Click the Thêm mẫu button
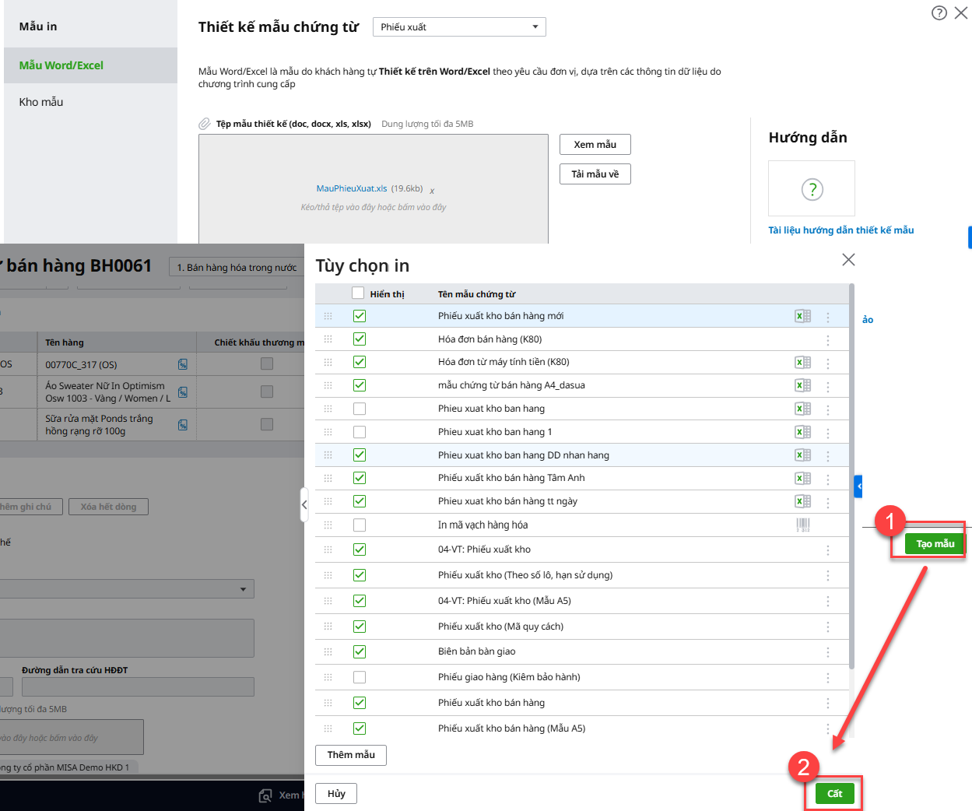Image resolution: width=972 pixels, height=811 pixels. pyautogui.click(x=351, y=755)
